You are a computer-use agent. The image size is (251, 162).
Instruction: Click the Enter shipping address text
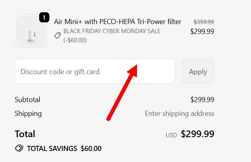pos(179,114)
